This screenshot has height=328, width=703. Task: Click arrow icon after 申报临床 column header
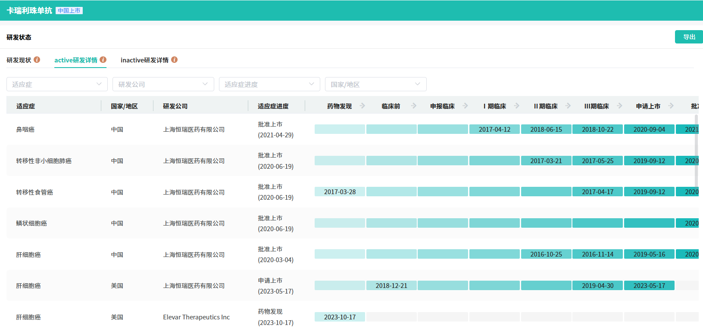(465, 106)
